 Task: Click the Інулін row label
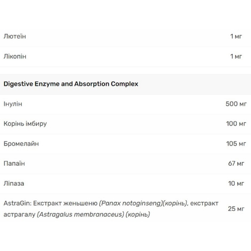13,104
